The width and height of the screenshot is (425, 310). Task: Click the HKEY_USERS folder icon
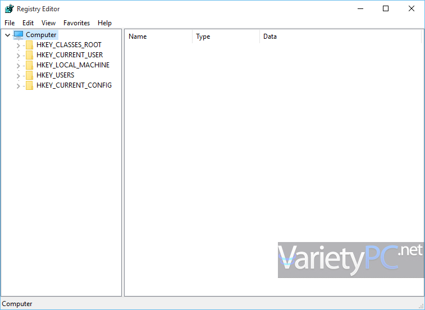click(x=30, y=75)
